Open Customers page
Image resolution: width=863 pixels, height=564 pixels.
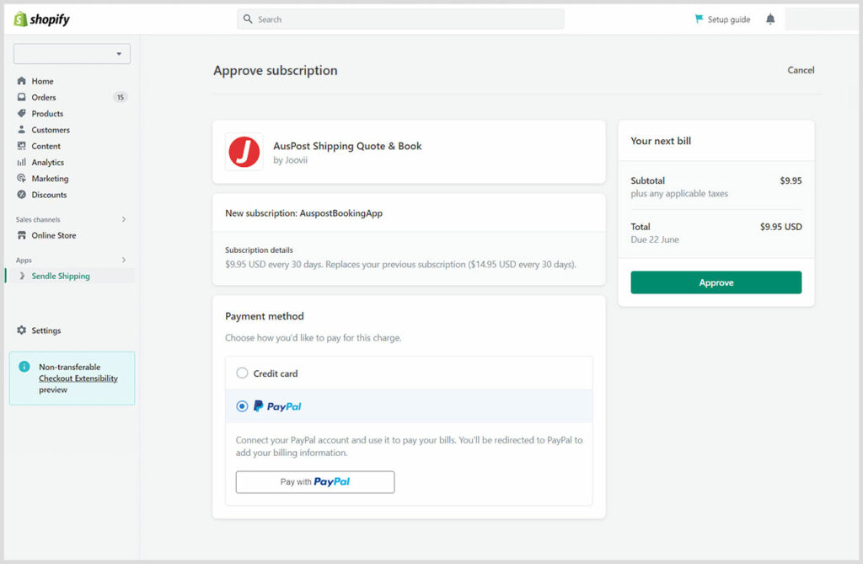point(51,130)
